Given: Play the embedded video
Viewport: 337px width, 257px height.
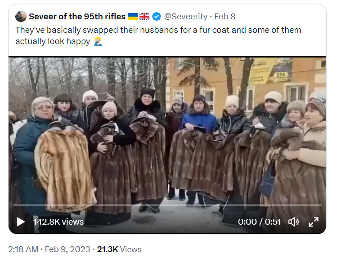Looking at the screenshot, I should 21,222.
